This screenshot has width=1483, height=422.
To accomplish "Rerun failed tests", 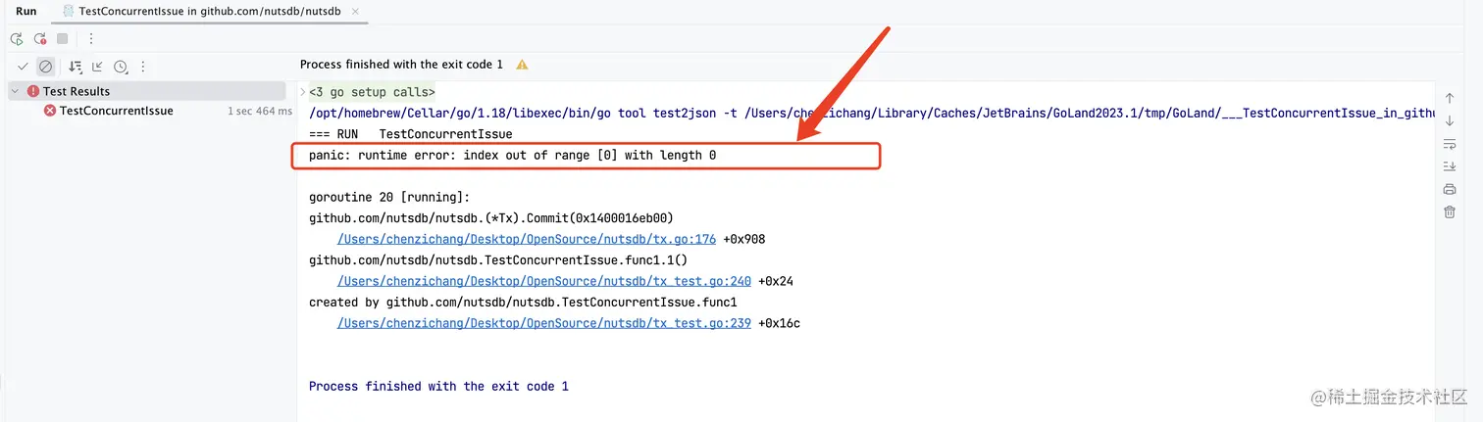I will [x=40, y=39].
